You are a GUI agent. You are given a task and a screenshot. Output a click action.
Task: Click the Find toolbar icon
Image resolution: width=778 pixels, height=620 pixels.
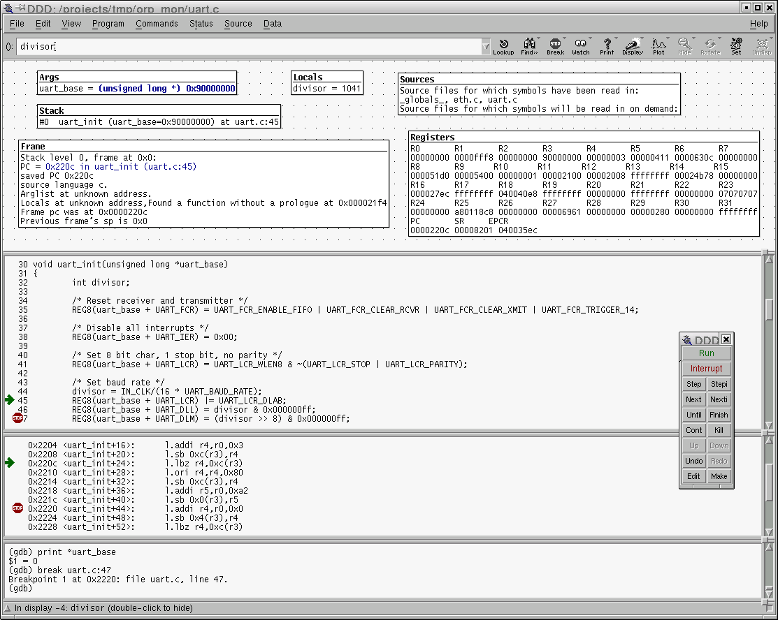(x=529, y=46)
